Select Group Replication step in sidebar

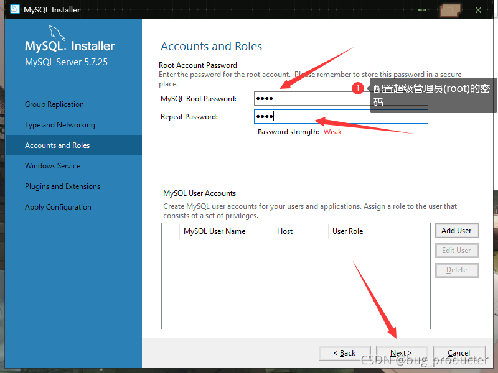[54, 104]
